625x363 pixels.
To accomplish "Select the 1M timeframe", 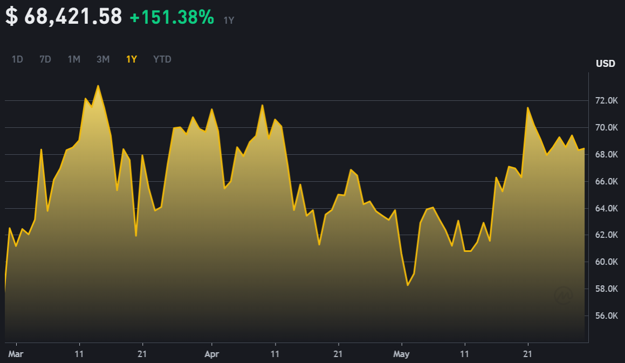I will pyautogui.click(x=73, y=59).
